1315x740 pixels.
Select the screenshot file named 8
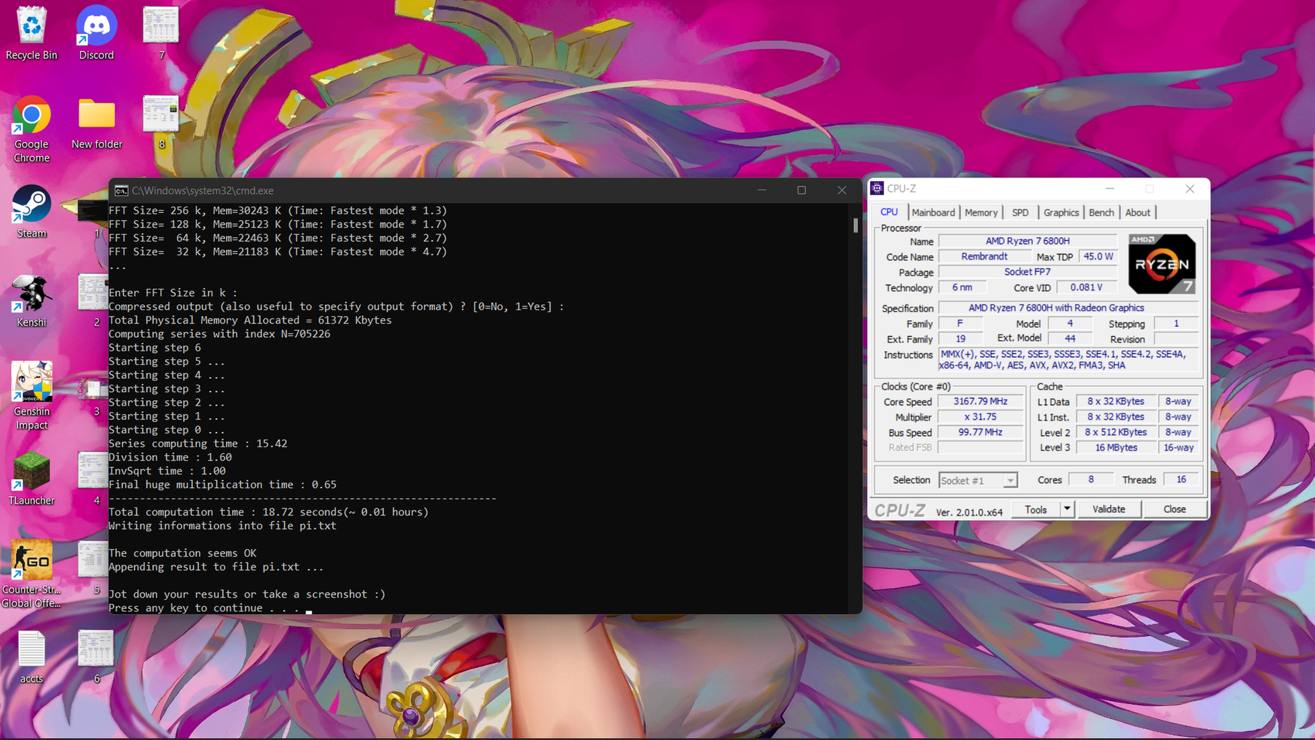click(161, 122)
